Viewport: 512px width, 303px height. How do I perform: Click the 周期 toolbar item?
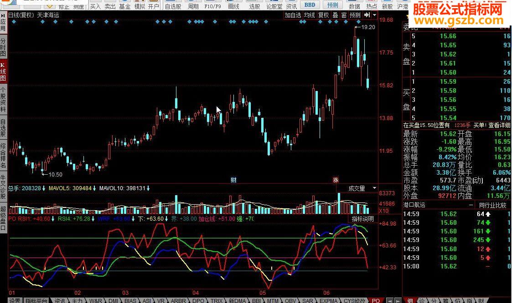pos(193,6)
